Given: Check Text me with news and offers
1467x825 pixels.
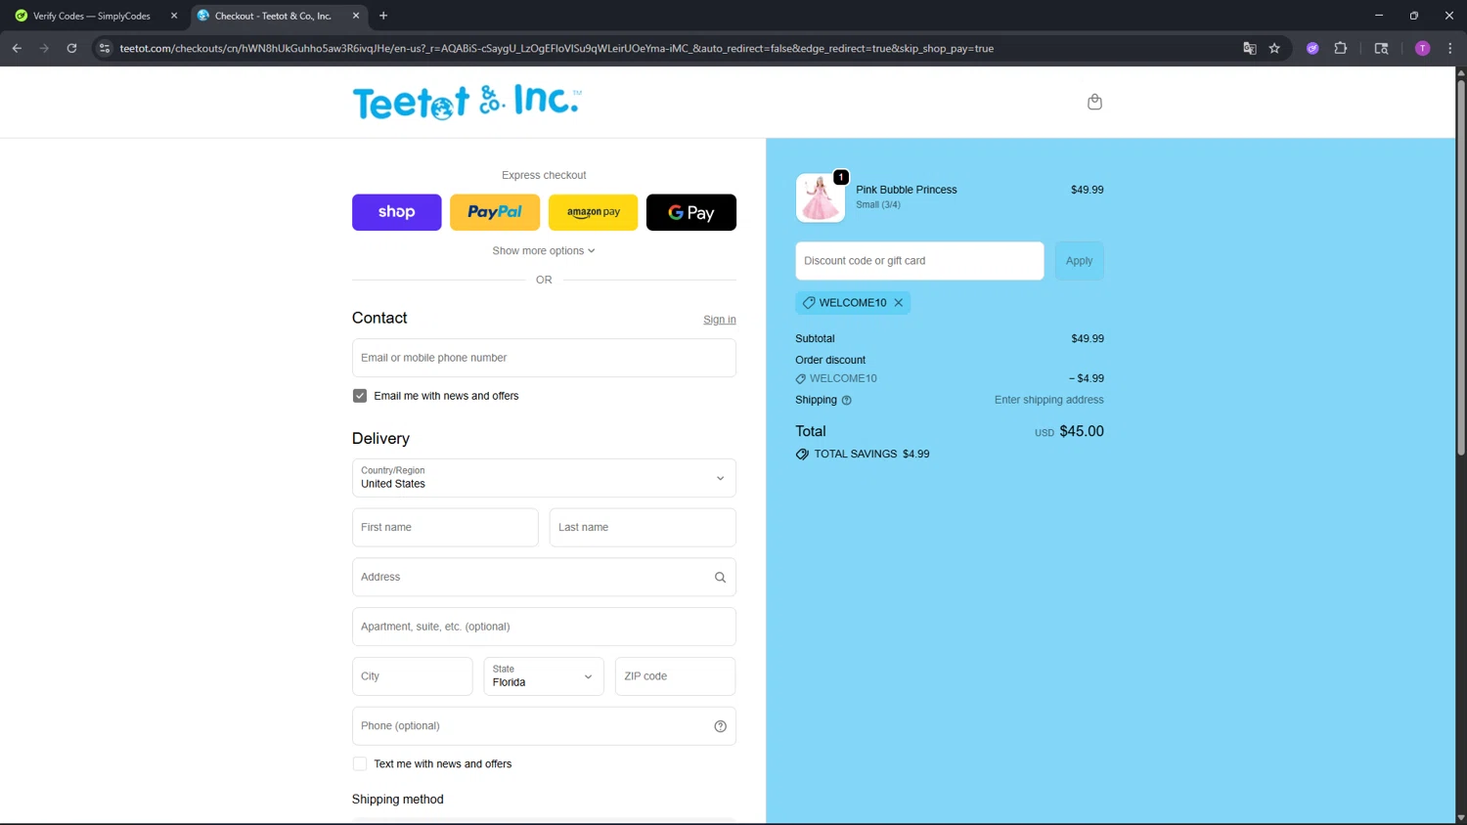Looking at the screenshot, I should 360,764.
